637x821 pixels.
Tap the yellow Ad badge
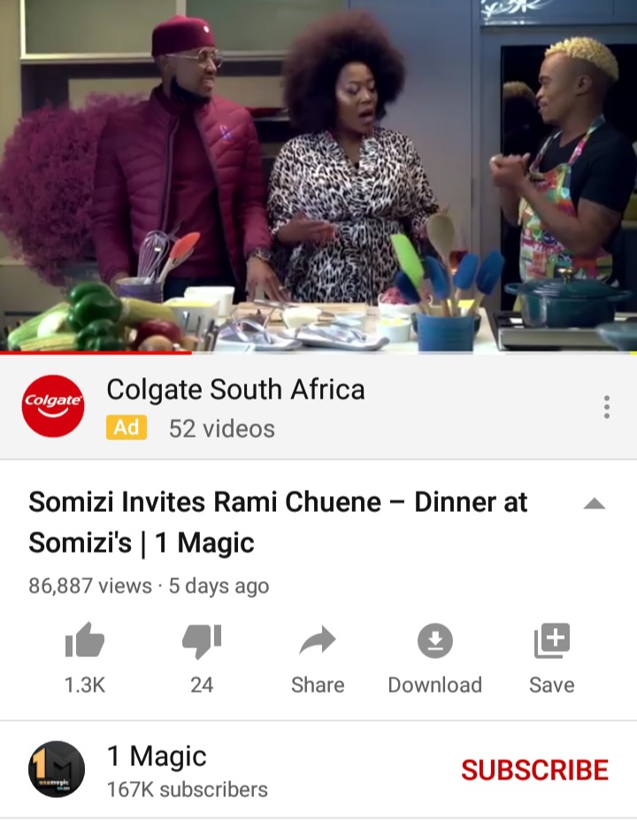point(127,427)
